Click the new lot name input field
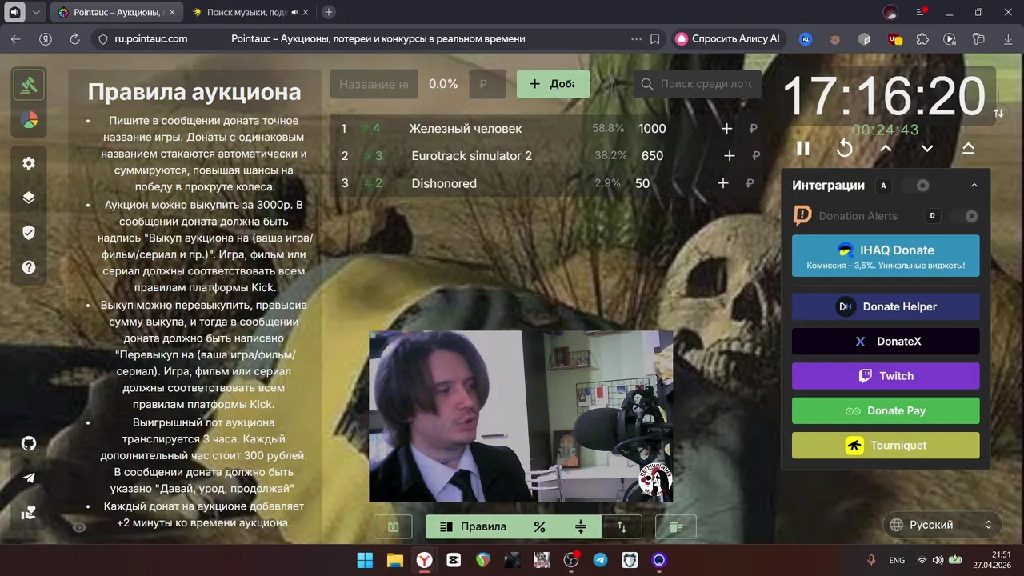This screenshot has height=576, width=1024. [x=374, y=84]
